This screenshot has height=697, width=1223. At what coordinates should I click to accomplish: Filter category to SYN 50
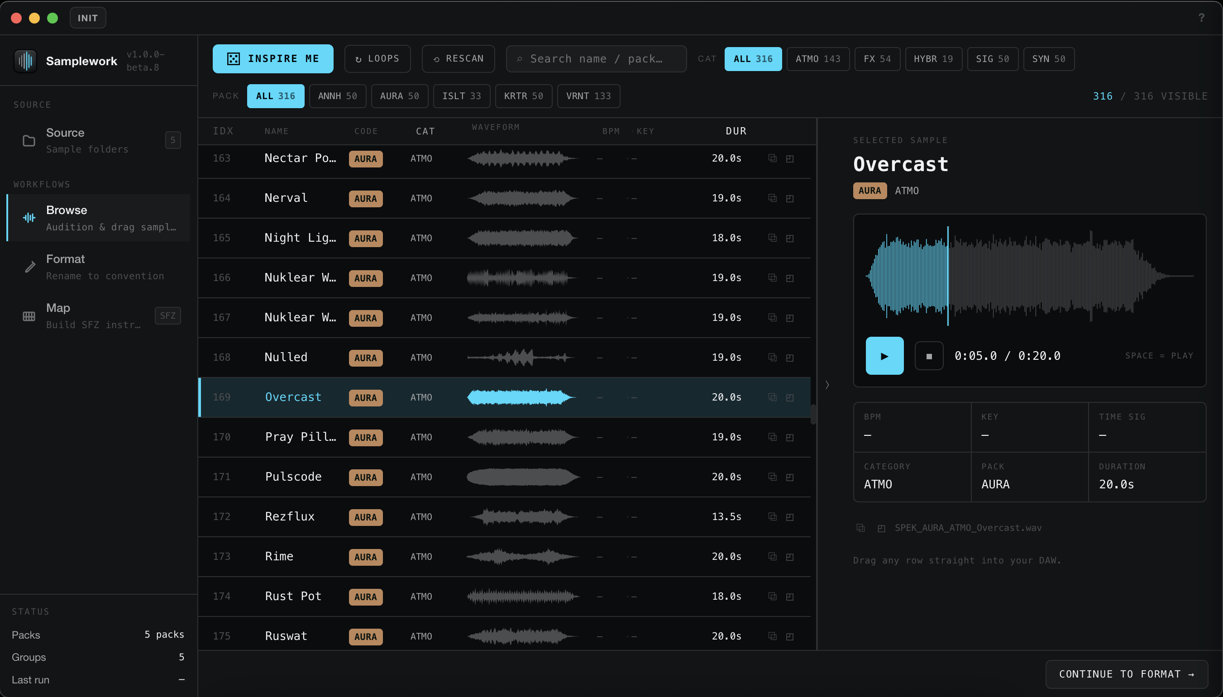pyautogui.click(x=1048, y=58)
